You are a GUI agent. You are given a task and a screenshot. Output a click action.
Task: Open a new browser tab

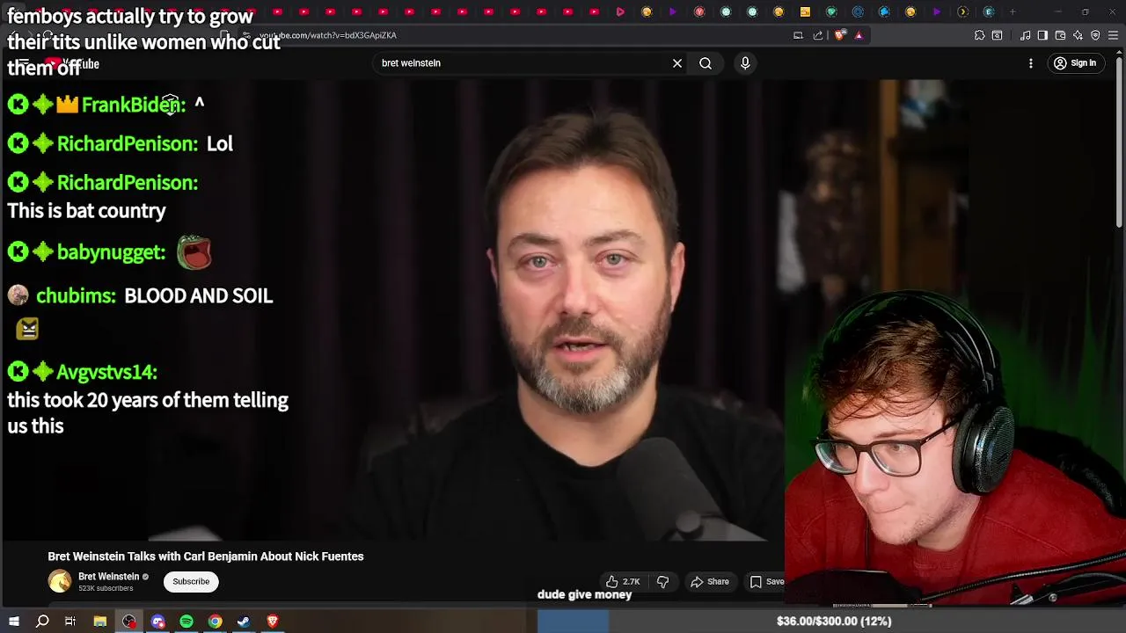point(1013,11)
